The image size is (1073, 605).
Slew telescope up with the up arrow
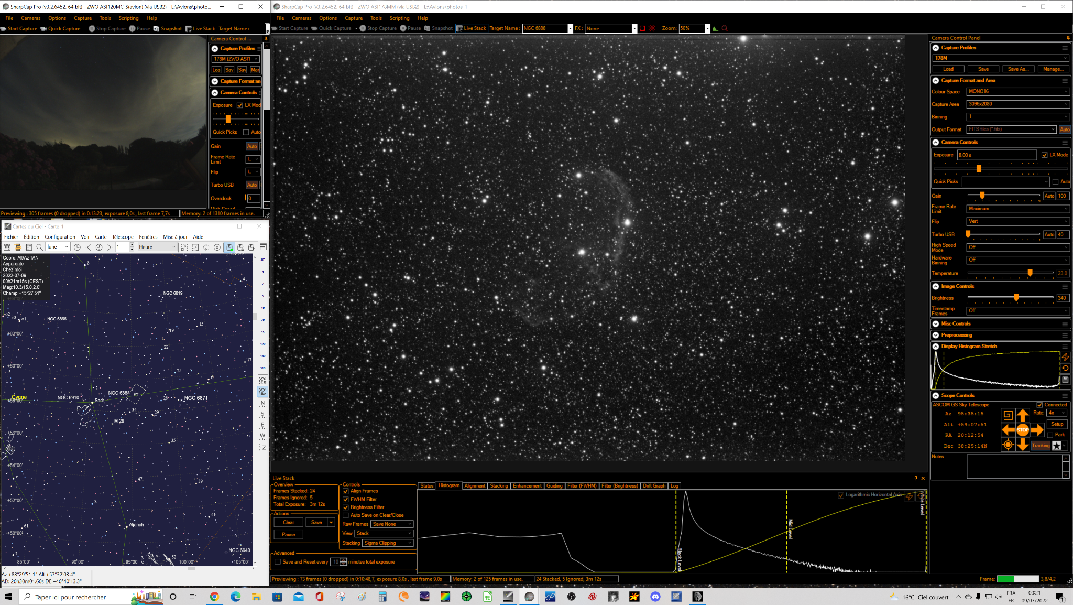tap(1022, 415)
